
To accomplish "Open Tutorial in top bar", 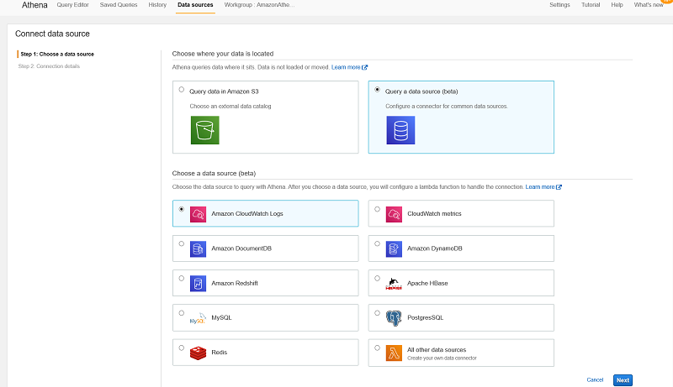I will (x=591, y=5).
